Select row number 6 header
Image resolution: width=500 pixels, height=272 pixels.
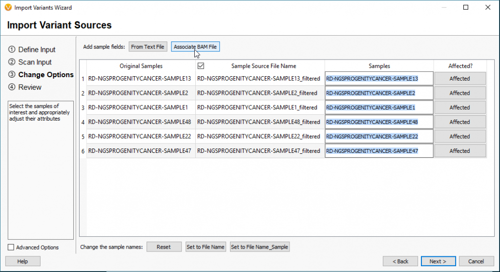[x=83, y=151]
